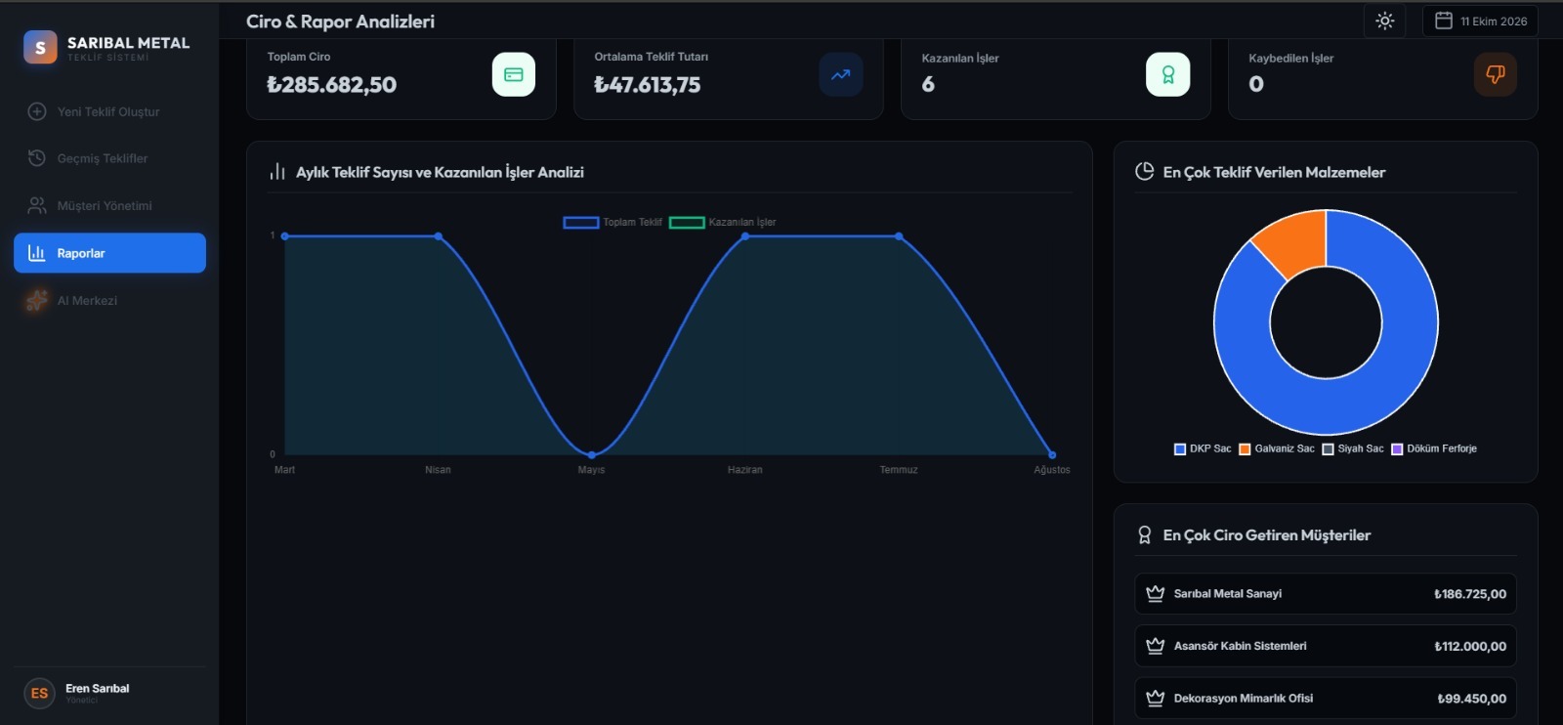Click the ₺186.725,00 amount for Sarıbal Metal Sanayi
This screenshot has height=725, width=1563.
tap(1470, 594)
